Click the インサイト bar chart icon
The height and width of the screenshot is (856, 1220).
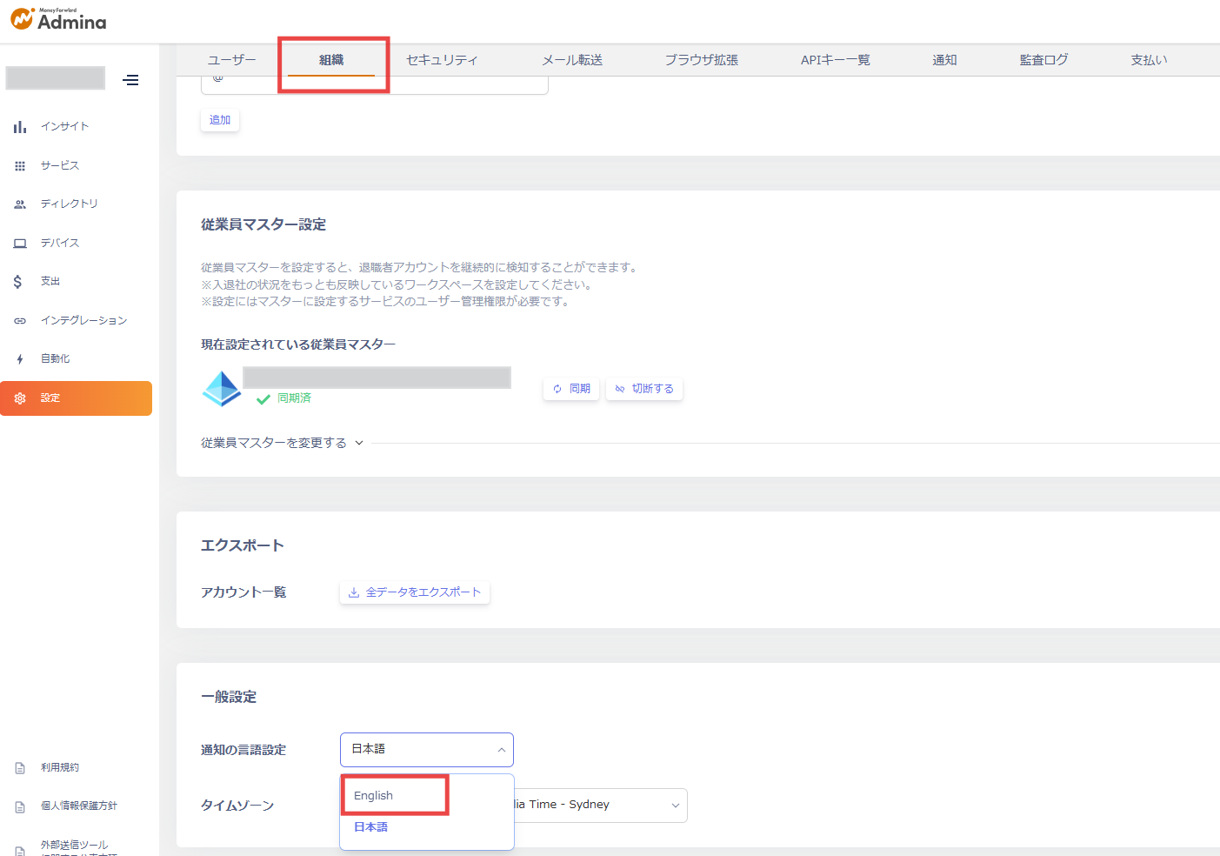[20, 127]
